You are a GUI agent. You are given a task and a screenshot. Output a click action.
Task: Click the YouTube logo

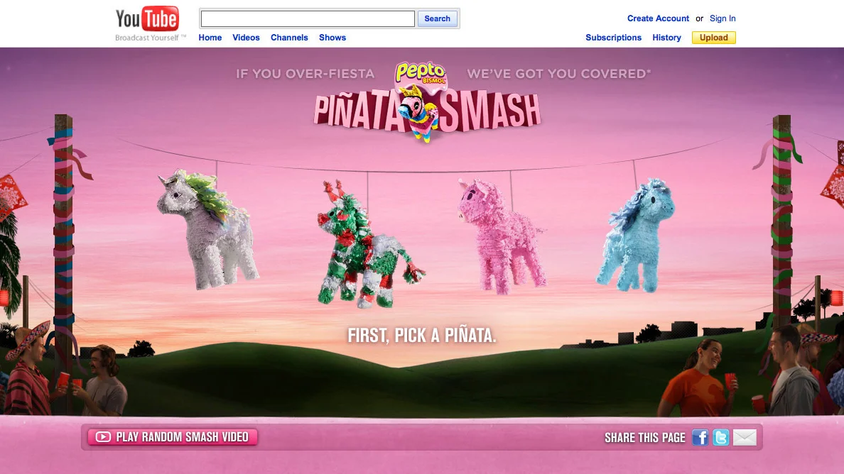tap(146, 19)
